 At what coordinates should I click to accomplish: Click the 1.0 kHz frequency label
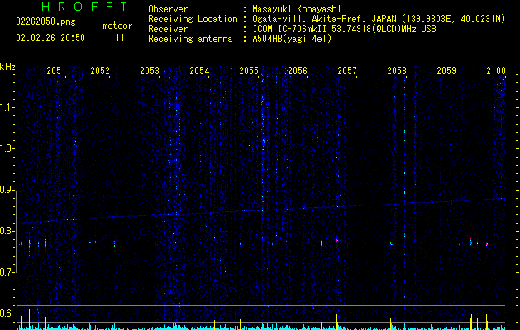(x=6, y=149)
